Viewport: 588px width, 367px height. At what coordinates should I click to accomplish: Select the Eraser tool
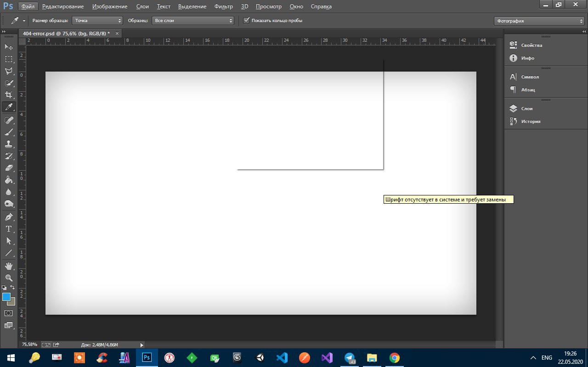(x=9, y=168)
